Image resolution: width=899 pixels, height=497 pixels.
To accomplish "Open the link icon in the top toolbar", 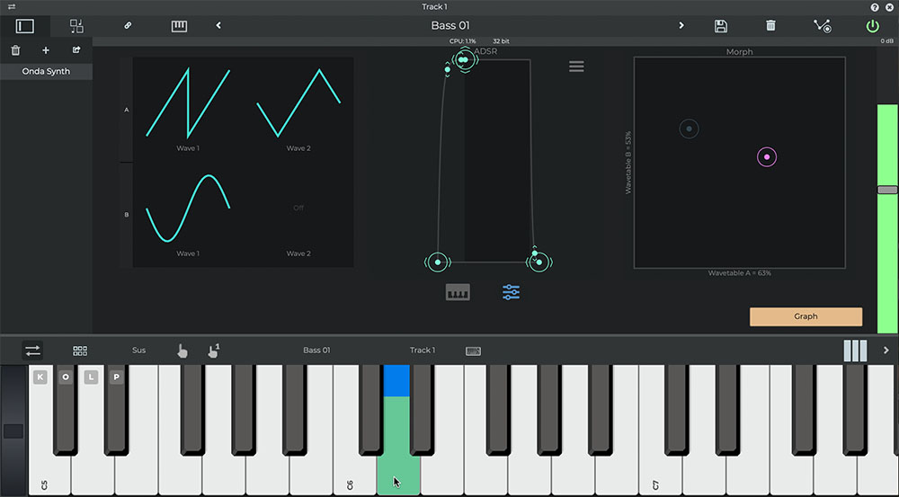I will 128,26.
